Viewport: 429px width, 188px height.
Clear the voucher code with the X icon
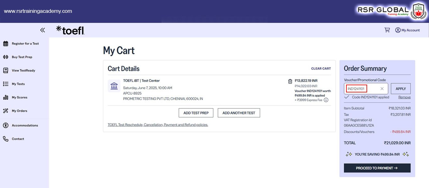[x=382, y=89]
